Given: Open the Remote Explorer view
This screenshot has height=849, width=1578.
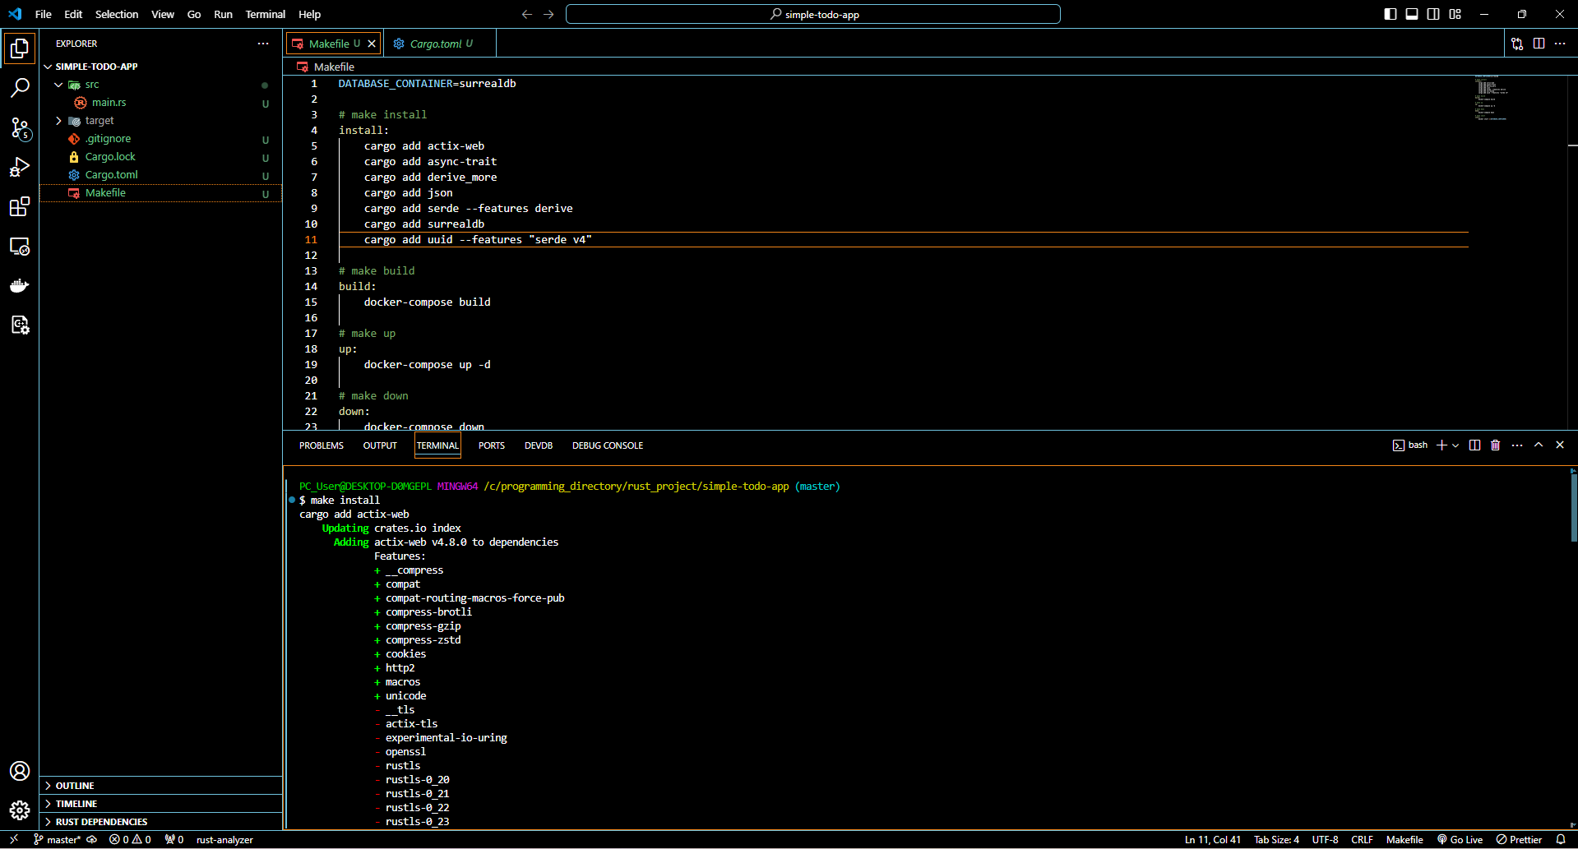Looking at the screenshot, I should (20, 247).
